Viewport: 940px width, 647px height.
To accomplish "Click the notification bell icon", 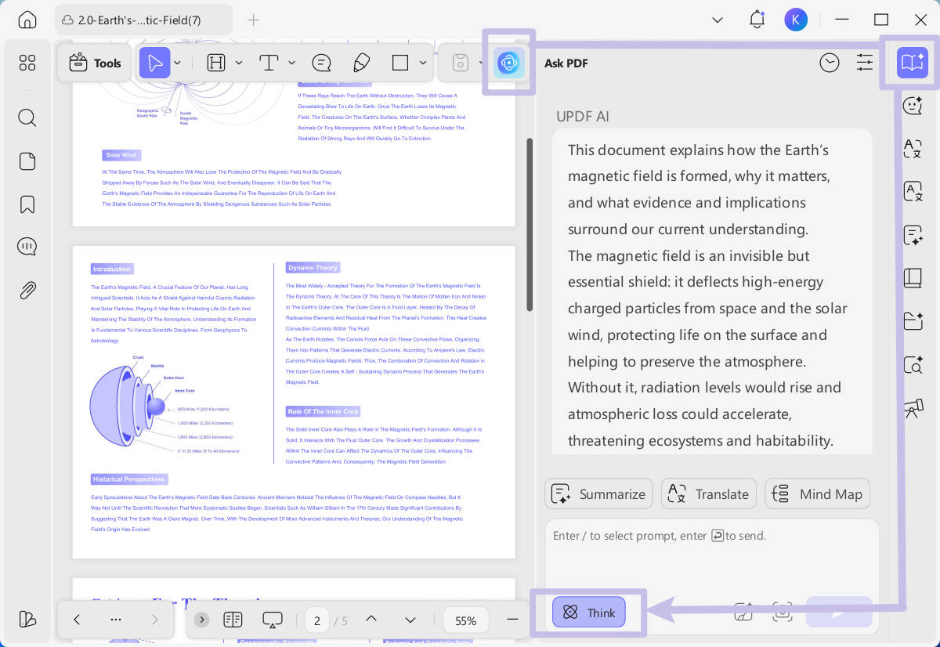I will click(757, 20).
